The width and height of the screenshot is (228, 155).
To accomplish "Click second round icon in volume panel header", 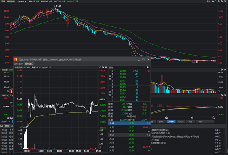I will click(225, 70).
